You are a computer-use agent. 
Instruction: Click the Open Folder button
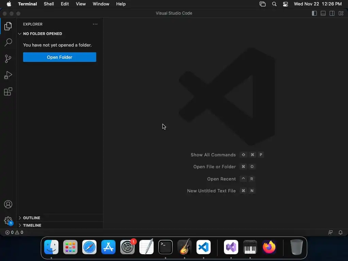(x=59, y=57)
